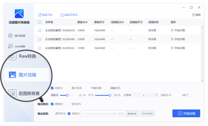Viewport: 208px width, 126px height.
Task: Start compressing the 128KB file row
Action: click(x=178, y=30)
